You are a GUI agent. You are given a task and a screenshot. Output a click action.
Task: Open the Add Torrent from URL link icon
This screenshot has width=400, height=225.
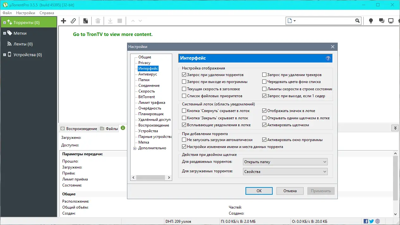[73, 21]
